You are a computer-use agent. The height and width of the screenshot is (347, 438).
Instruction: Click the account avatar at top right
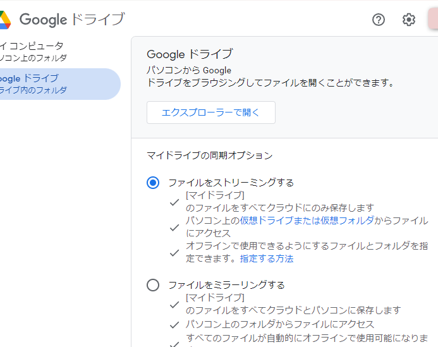pos(433,18)
